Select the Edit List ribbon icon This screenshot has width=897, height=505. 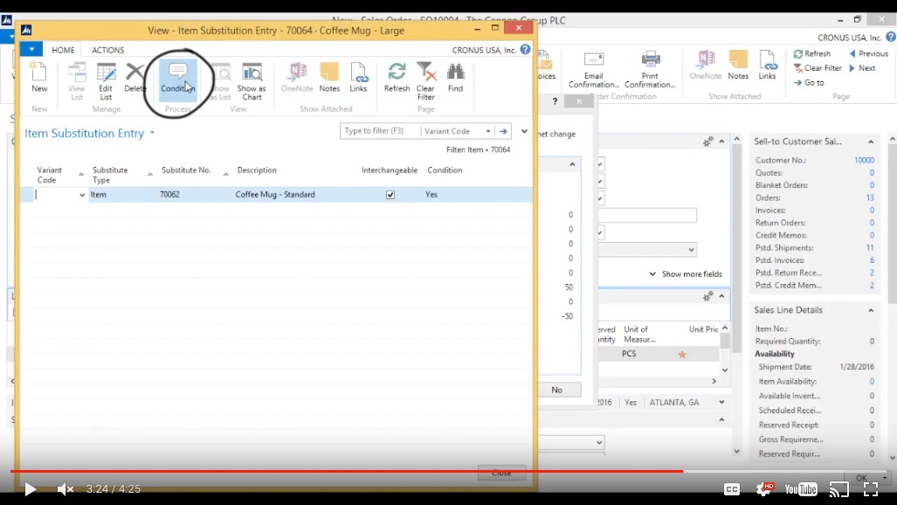tap(106, 81)
